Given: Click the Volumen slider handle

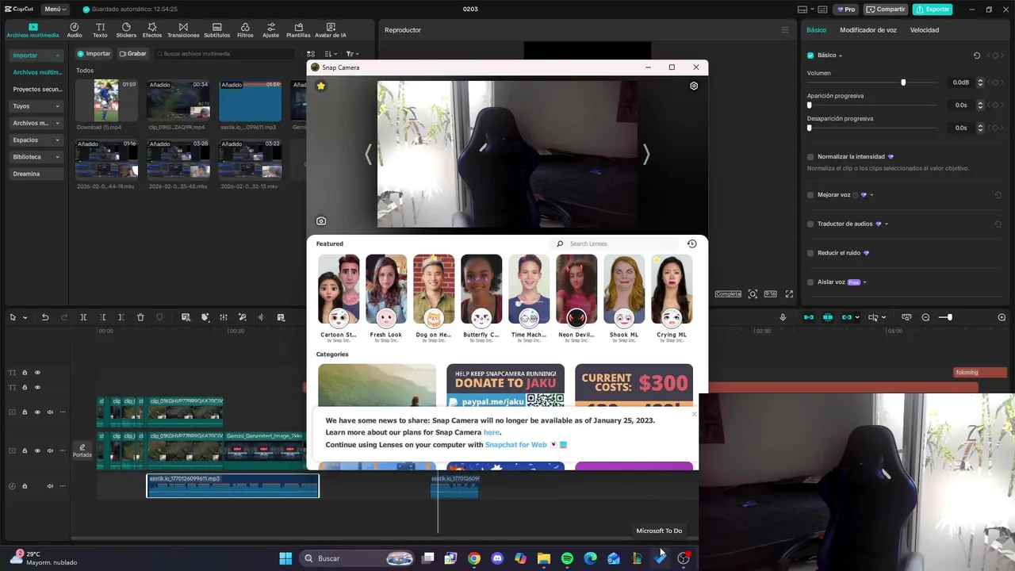Looking at the screenshot, I should pos(903,82).
